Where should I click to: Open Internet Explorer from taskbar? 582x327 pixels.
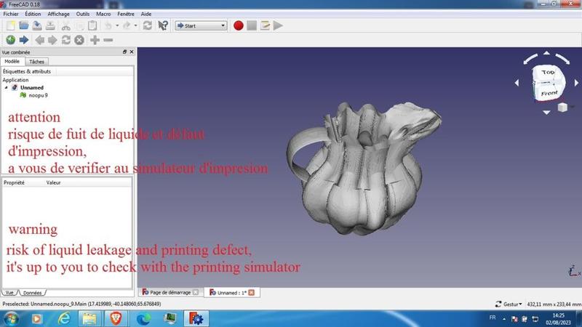(64, 319)
